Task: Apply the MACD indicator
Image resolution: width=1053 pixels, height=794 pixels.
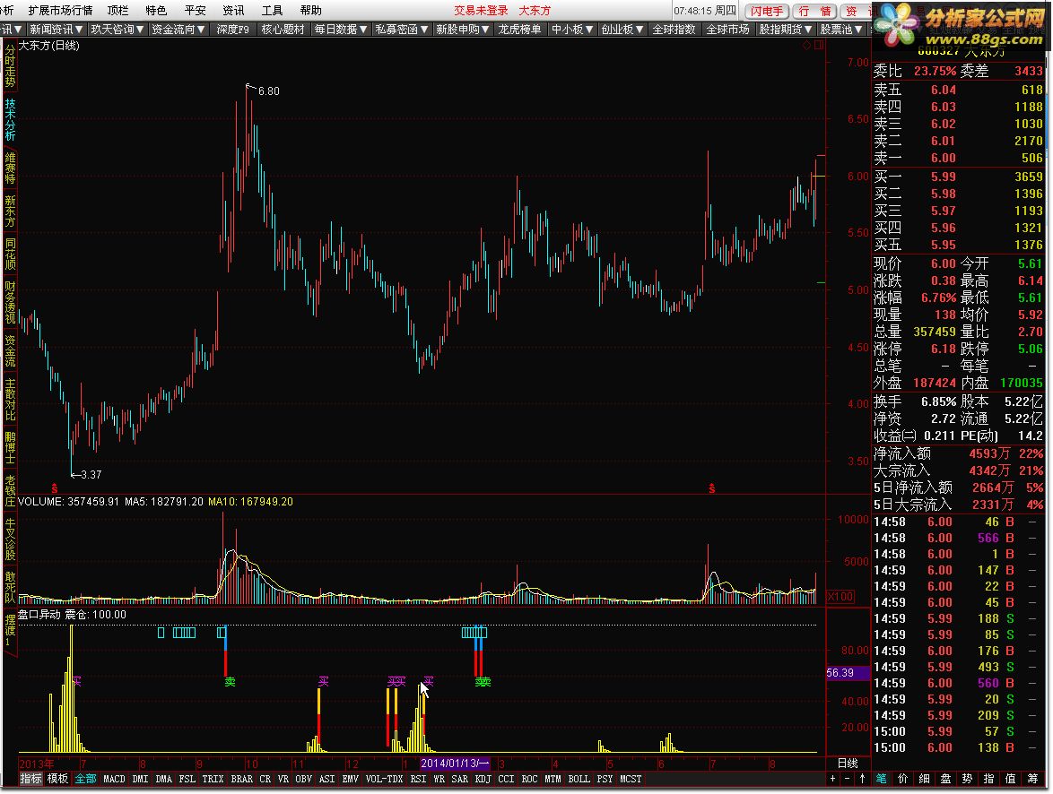Action: click(114, 779)
